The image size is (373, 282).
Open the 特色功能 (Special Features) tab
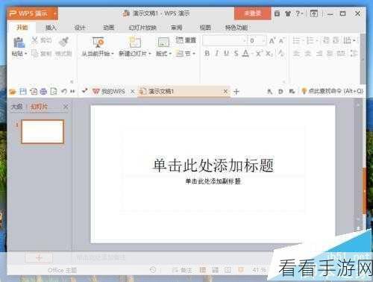236,28
